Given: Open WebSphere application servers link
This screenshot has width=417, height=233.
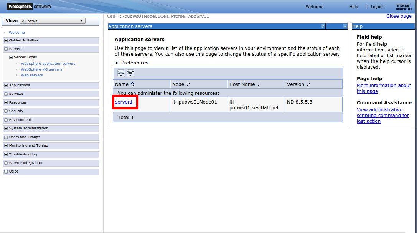Looking at the screenshot, I should click(48, 64).
